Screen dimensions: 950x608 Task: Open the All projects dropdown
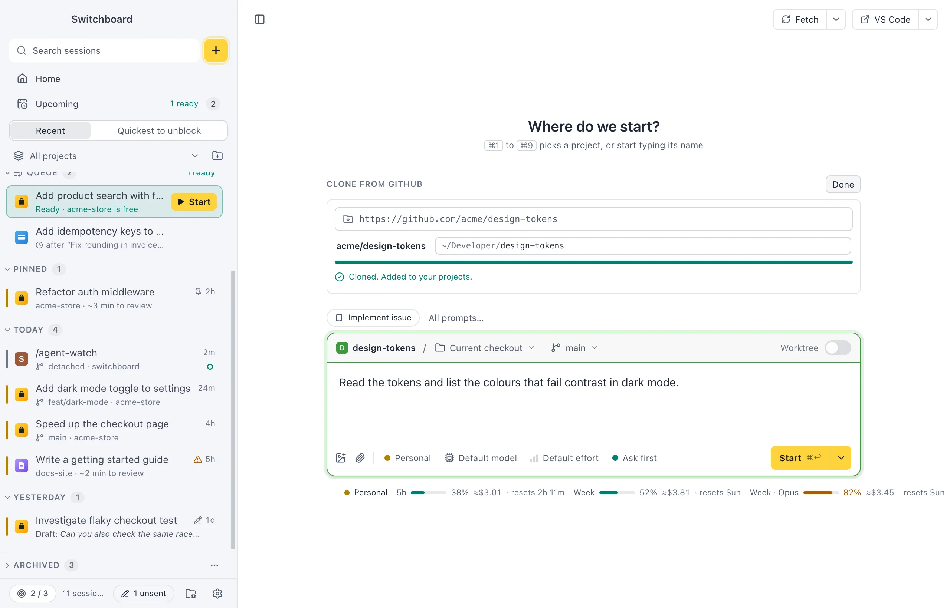(x=106, y=156)
